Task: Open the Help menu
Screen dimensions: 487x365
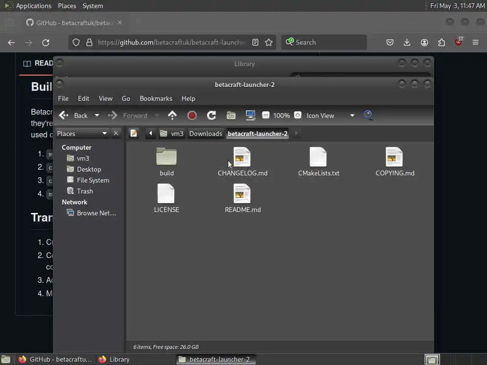Action: pyautogui.click(x=188, y=98)
